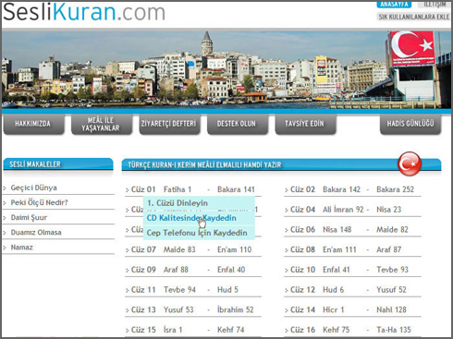Viewport: 453px width, 339px height.
Task: Click Cüz 15 İsra 1 row
Action: (193, 330)
